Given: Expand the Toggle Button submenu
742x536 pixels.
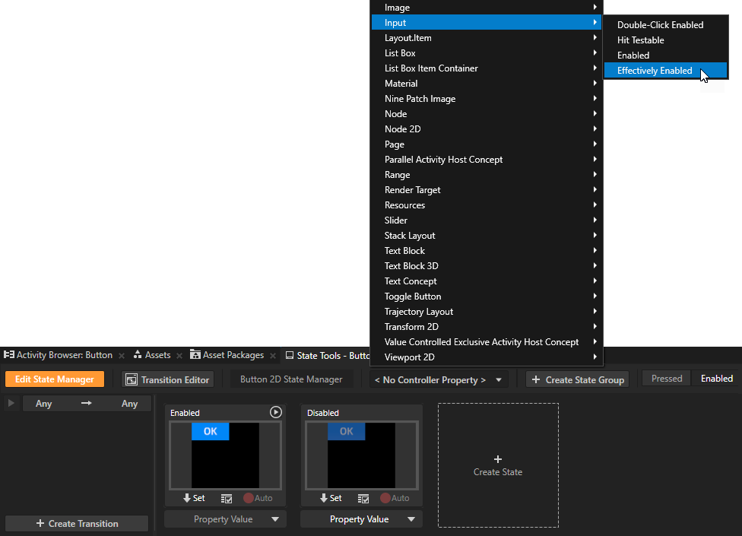Looking at the screenshot, I should (487, 296).
